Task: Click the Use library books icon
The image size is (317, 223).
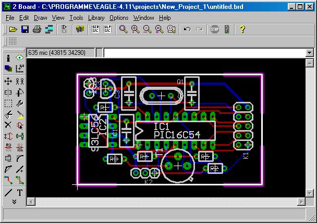Action: 80,29
